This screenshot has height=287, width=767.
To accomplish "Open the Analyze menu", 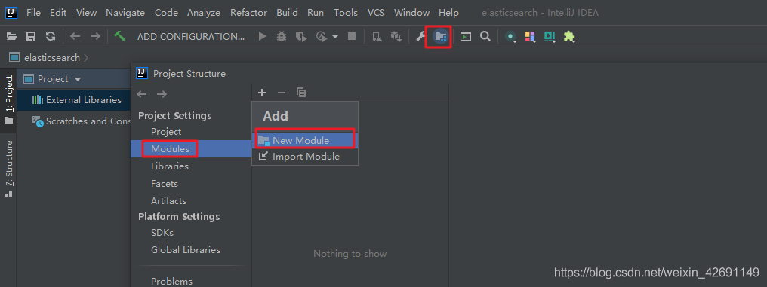I will 204,13.
